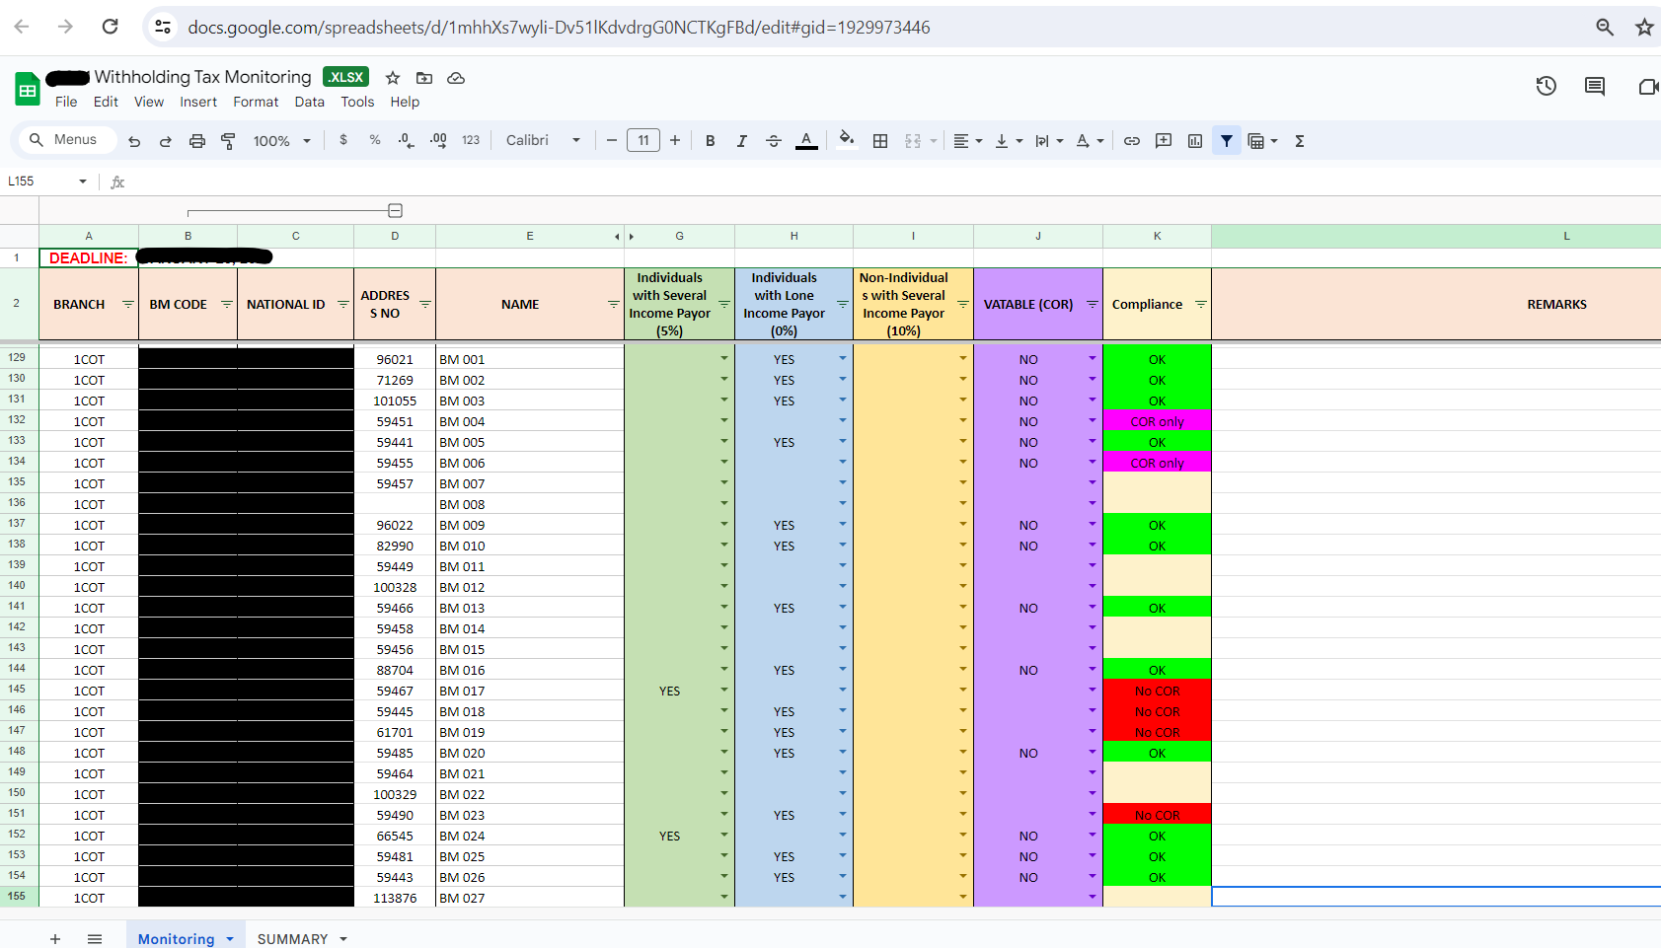Open the Compliance column filter dropdown
Image resolution: width=1661 pixels, height=948 pixels.
1200,305
